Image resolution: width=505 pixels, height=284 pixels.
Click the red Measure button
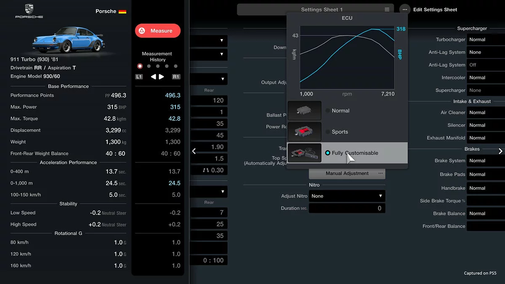coord(158,31)
